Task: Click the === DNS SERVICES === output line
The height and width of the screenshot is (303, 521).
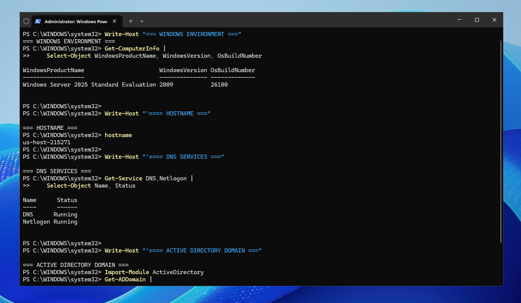Action: click(x=57, y=171)
